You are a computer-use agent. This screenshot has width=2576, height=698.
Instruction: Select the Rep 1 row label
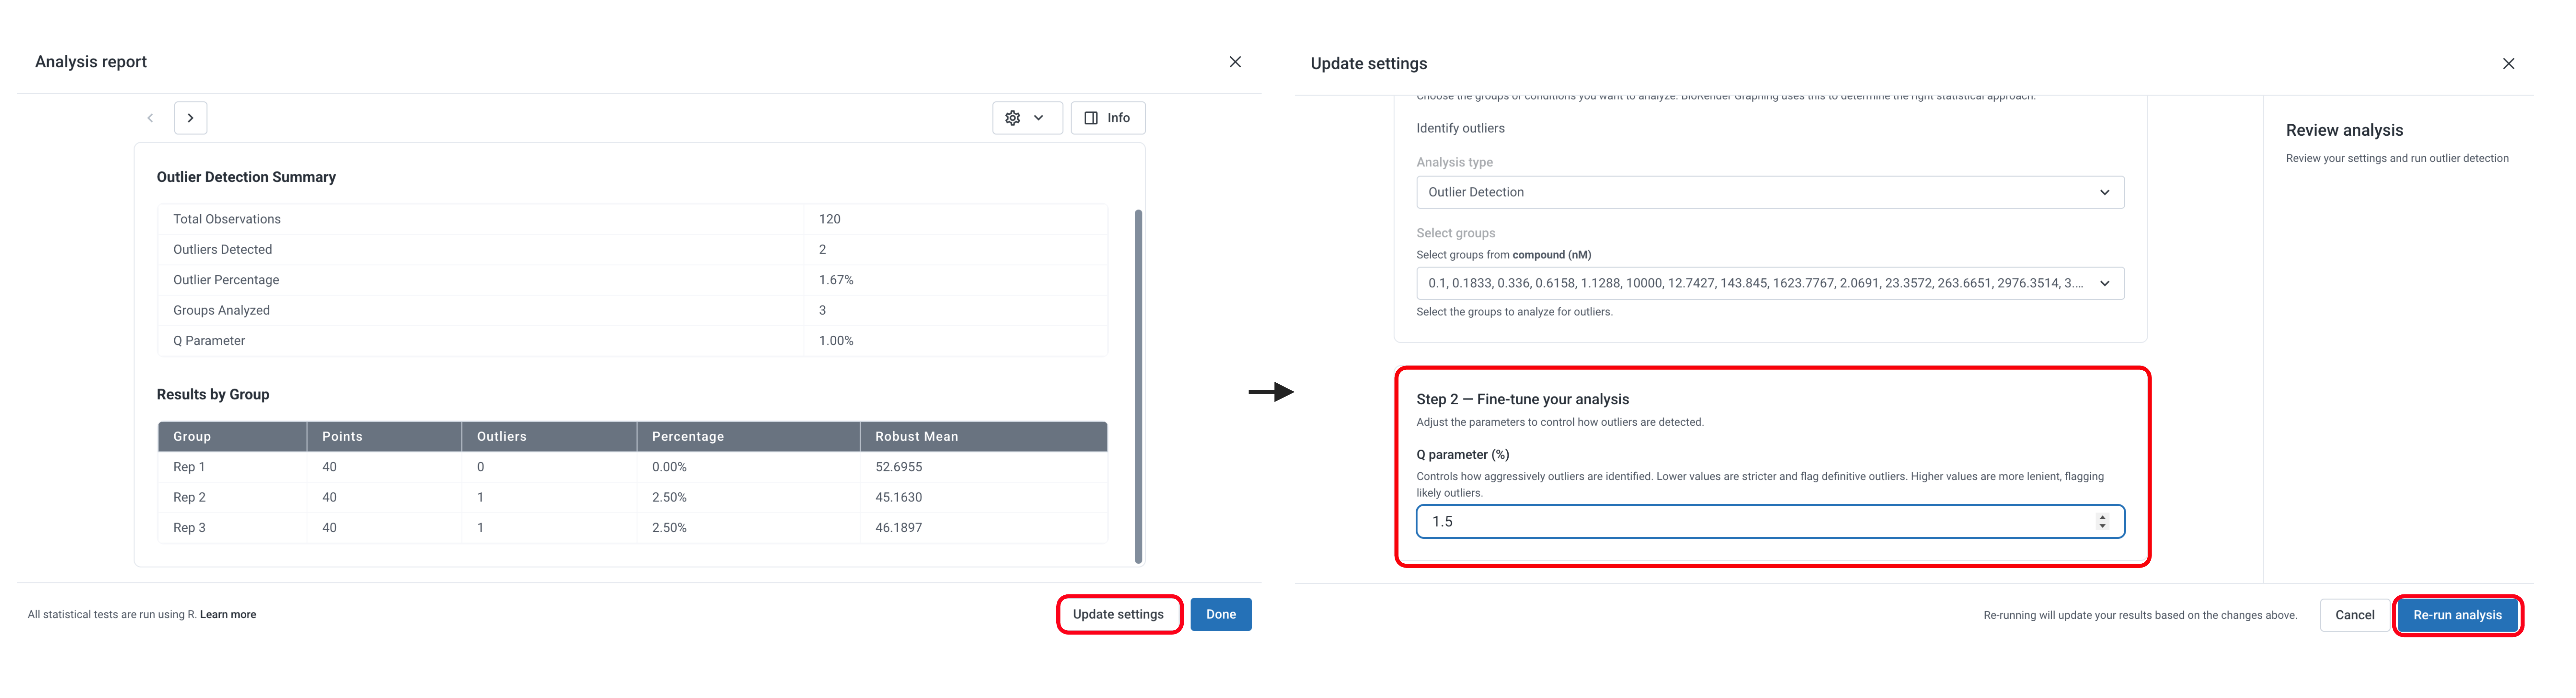click(x=189, y=467)
